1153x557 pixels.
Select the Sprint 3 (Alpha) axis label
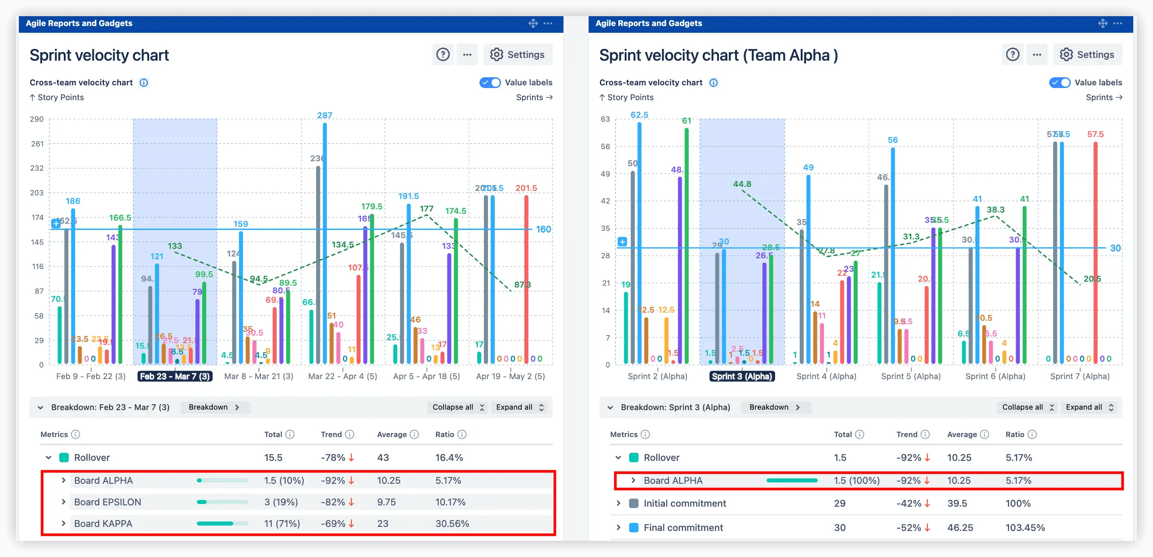tap(741, 376)
